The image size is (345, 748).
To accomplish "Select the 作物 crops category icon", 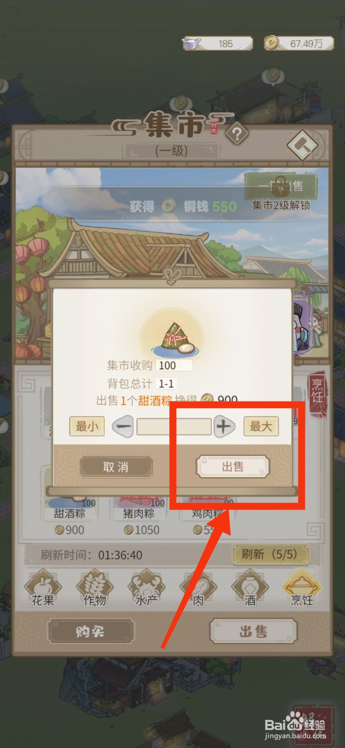I will click(95, 588).
